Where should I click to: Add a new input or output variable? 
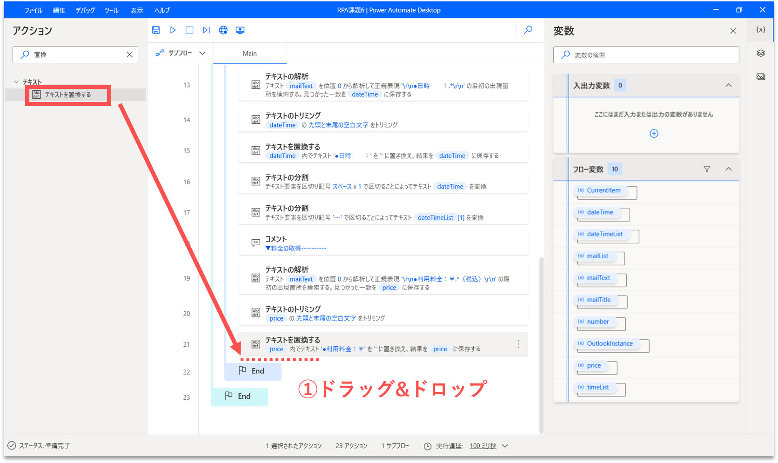point(654,134)
